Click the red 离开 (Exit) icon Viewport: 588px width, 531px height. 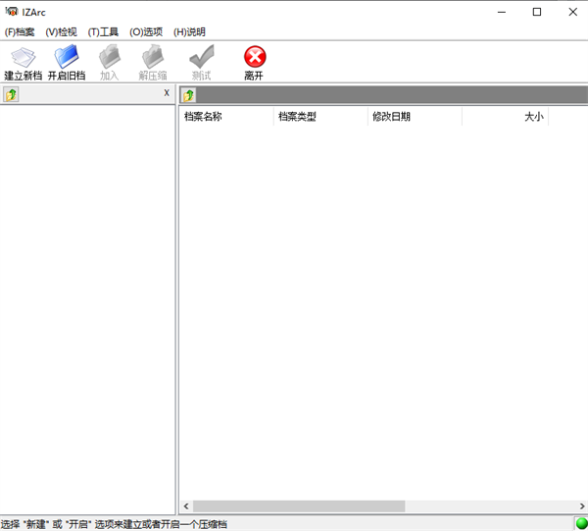(x=255, y=59)
